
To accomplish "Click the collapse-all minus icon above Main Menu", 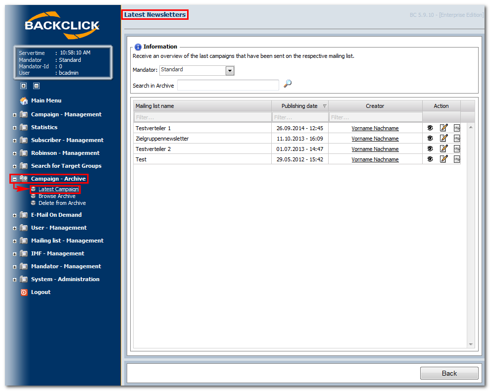I will 36,86.
